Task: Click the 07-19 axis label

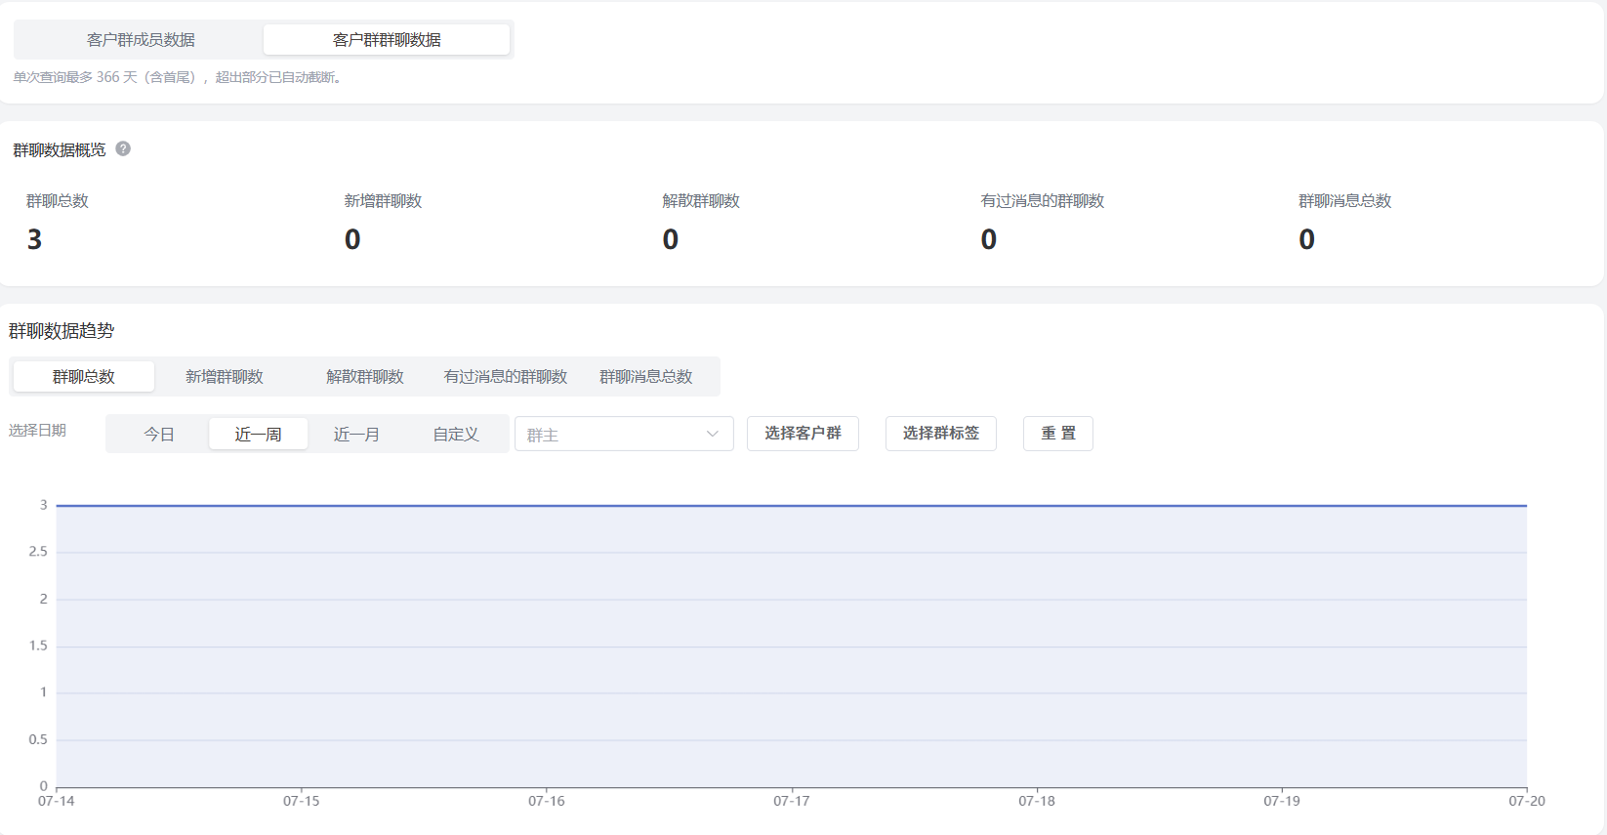Action: click(1282, 801)
